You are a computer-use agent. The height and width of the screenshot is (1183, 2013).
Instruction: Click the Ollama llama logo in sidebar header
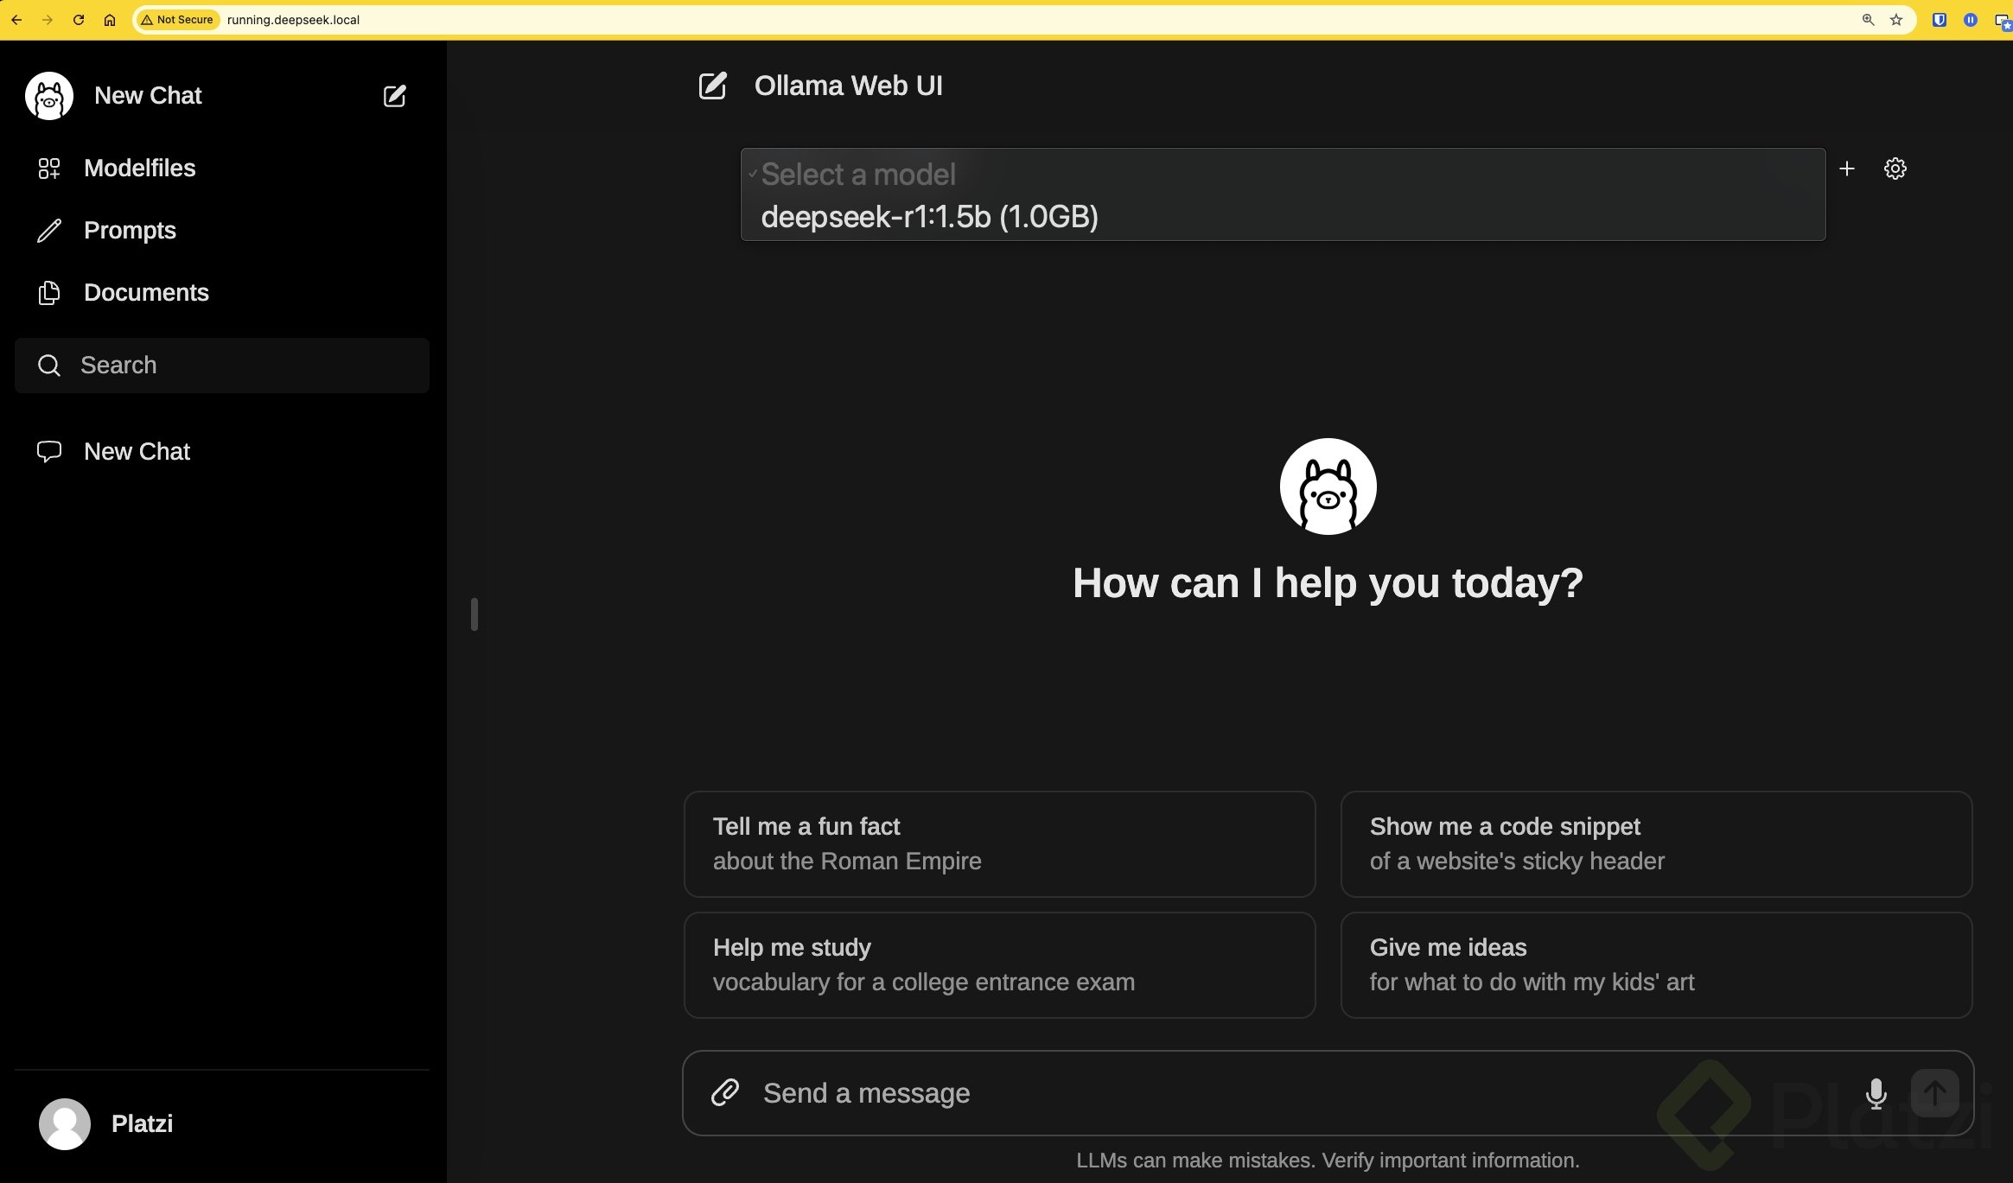49,96
